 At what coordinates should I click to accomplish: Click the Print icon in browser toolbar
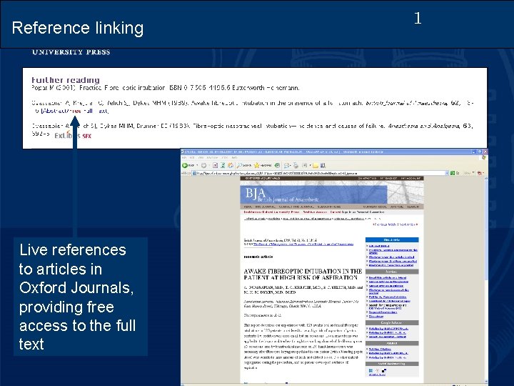click(x=296, y=165)
